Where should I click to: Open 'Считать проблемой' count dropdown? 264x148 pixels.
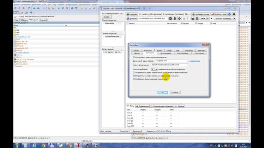(156, 69)
